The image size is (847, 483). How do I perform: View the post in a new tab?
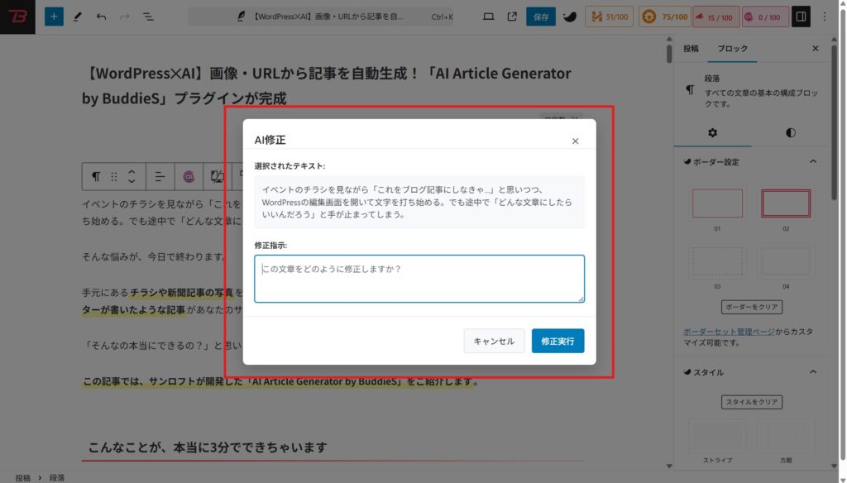(512, 17)
